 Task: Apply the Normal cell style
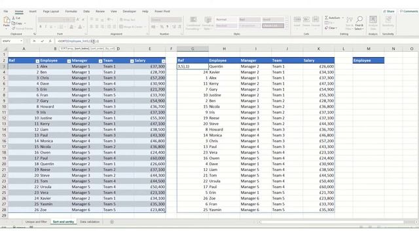pos(226,20)
